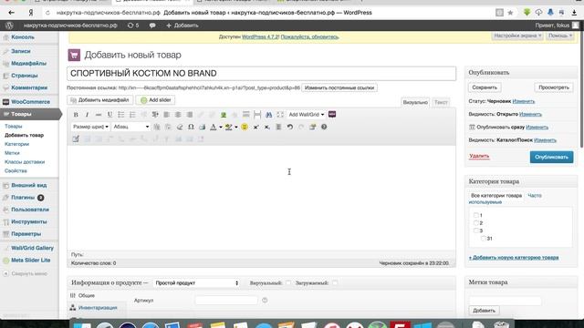Viewport: 584px width, 328px height.
Task: Apply subscript formatting
Action: [x=267, y=127]
